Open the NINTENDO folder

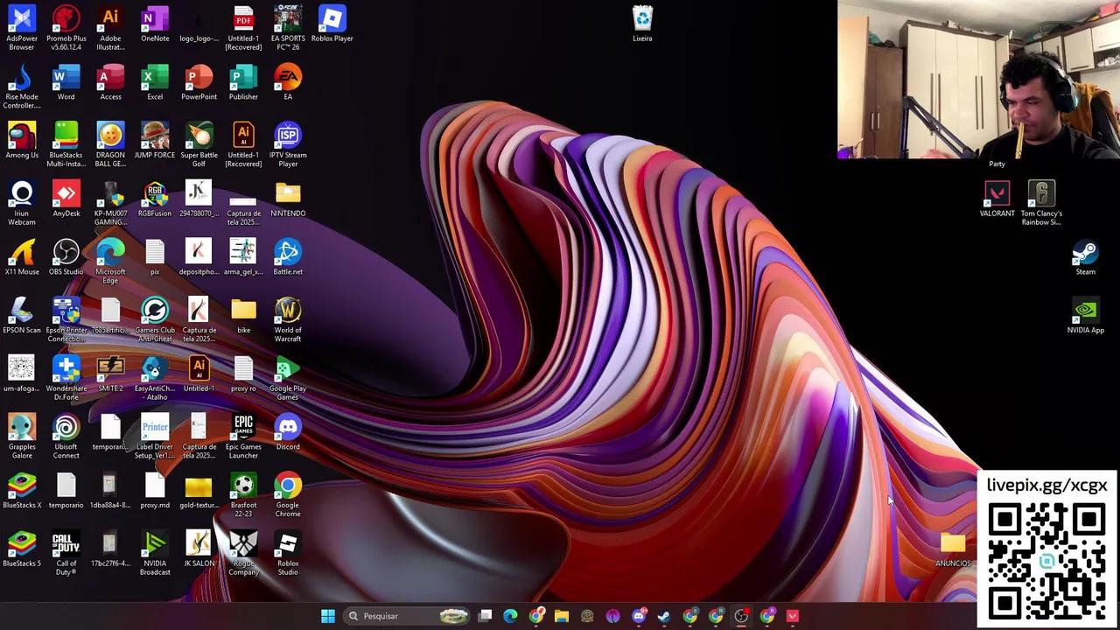(288, 194)
